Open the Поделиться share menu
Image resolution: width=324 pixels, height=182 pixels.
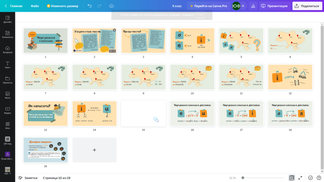pyautogui.click(x=307, y=6)
